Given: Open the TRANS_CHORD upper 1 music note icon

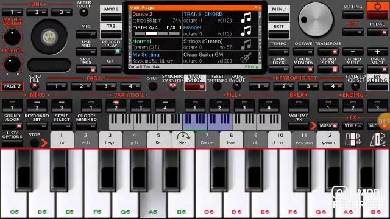Looking at the screenshot, I should (x=246, y=18).
